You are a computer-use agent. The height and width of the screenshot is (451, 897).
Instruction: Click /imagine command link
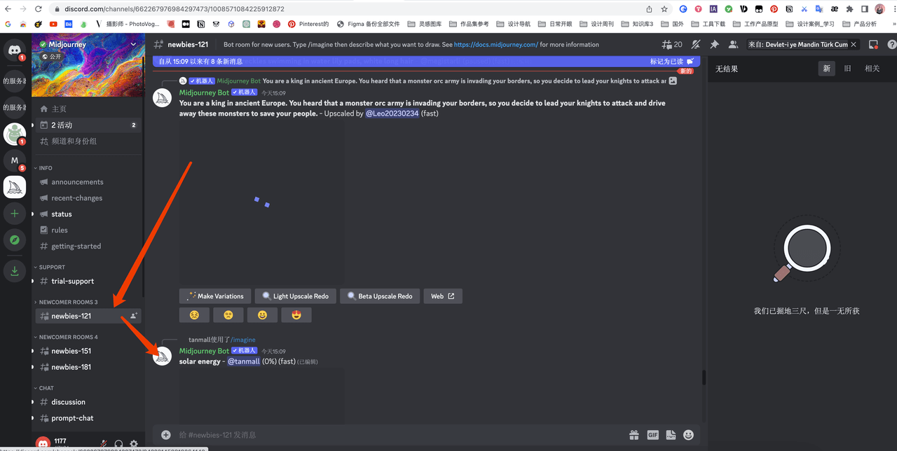[243, 340]
